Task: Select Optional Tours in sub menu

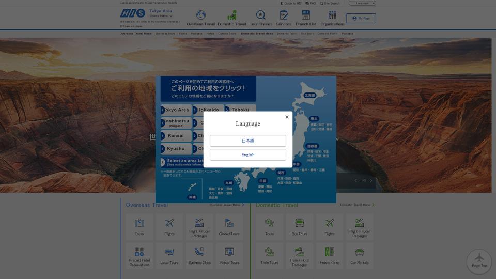Action: [227, 33]
